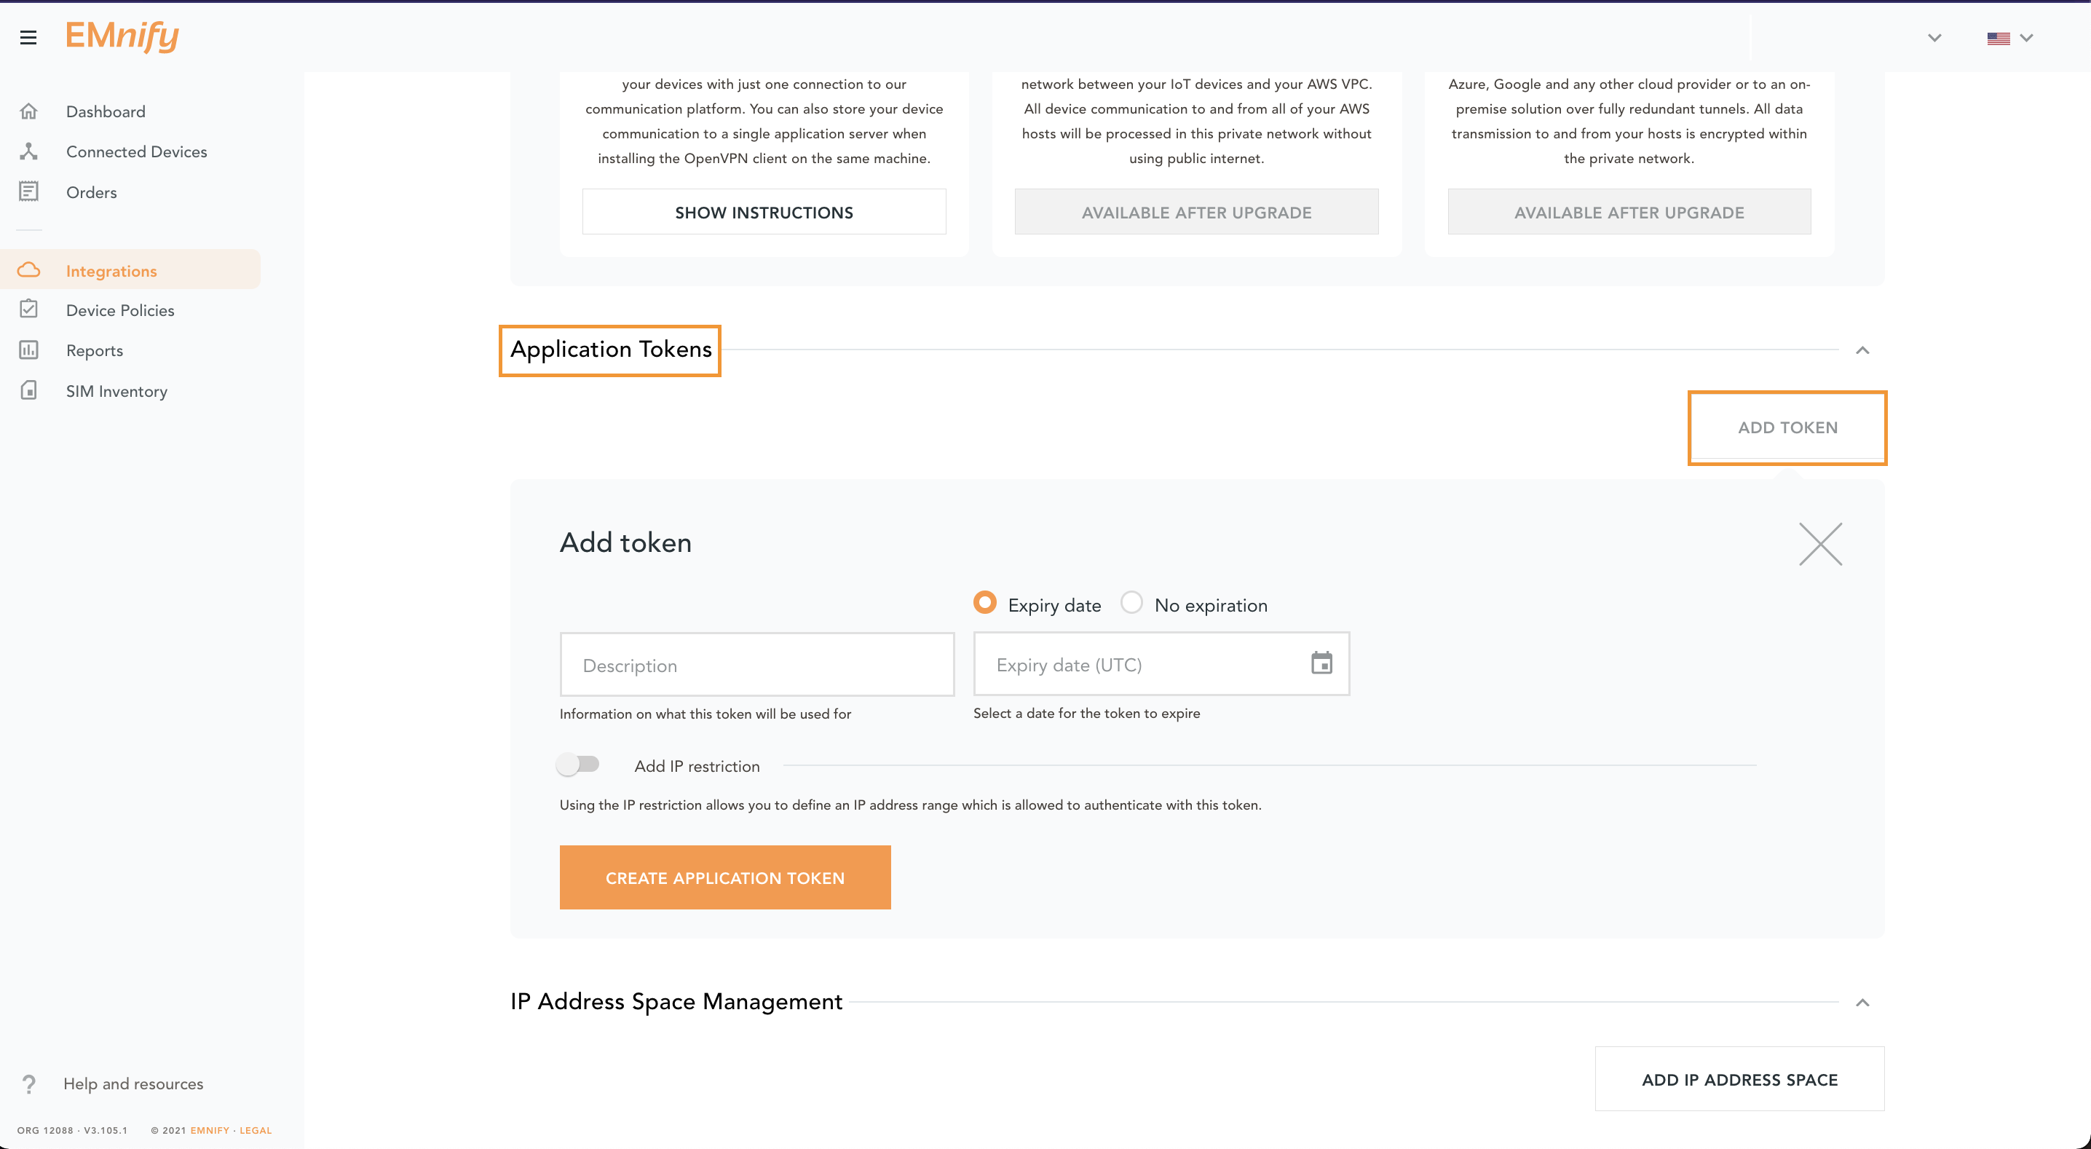Open the Integrations menu item
This screenshot has width=2091, height=1149.
click(111, 270)
